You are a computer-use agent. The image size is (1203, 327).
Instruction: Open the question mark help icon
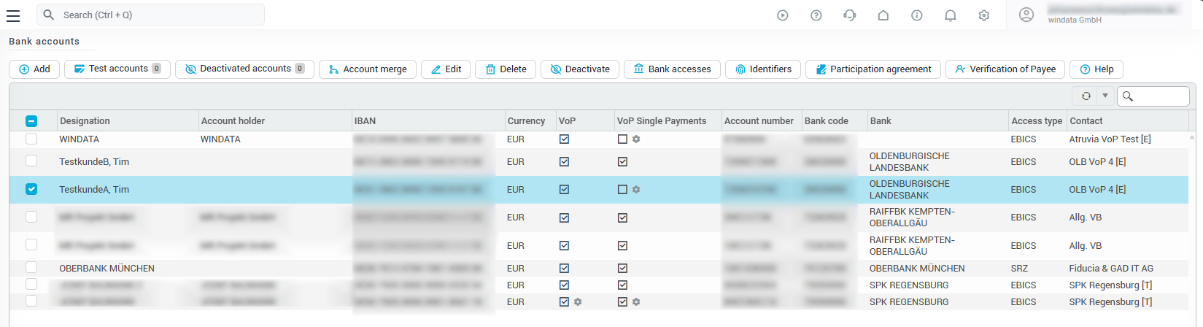point(816,15)
